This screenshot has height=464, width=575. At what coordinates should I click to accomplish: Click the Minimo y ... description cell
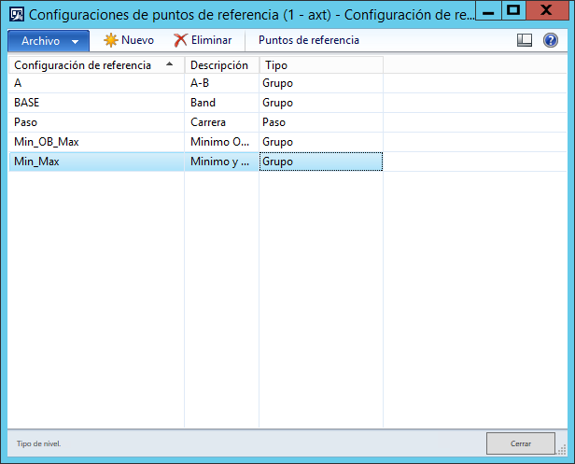tap(221, 162)
